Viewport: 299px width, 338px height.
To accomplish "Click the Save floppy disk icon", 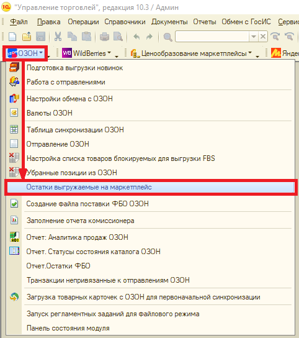I will (x=41, y=37).
